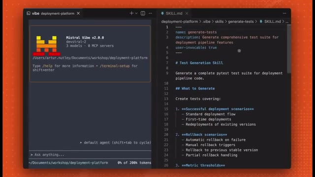Open editor more actions ellipsis menu
315x177 pixels.
284,13
